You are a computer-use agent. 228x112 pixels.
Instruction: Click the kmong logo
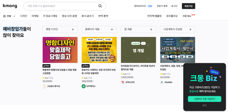pyautogui.click(x=10, y=6)
